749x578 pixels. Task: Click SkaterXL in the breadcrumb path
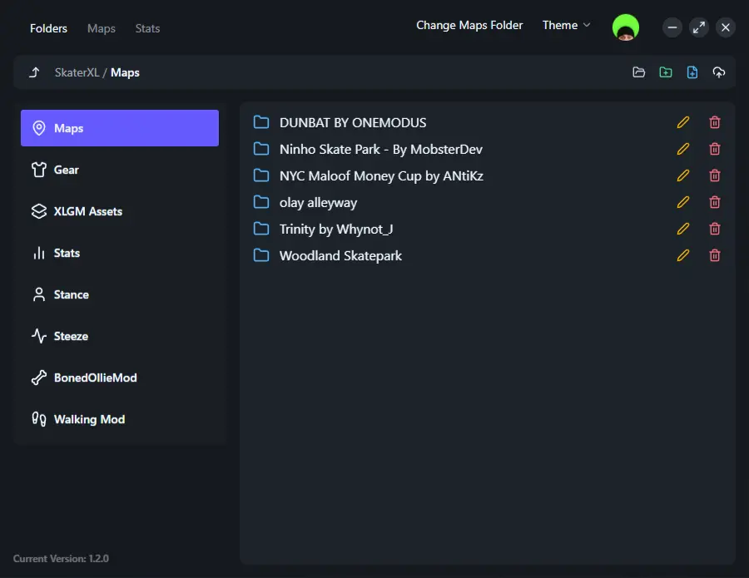pos(77,72)
